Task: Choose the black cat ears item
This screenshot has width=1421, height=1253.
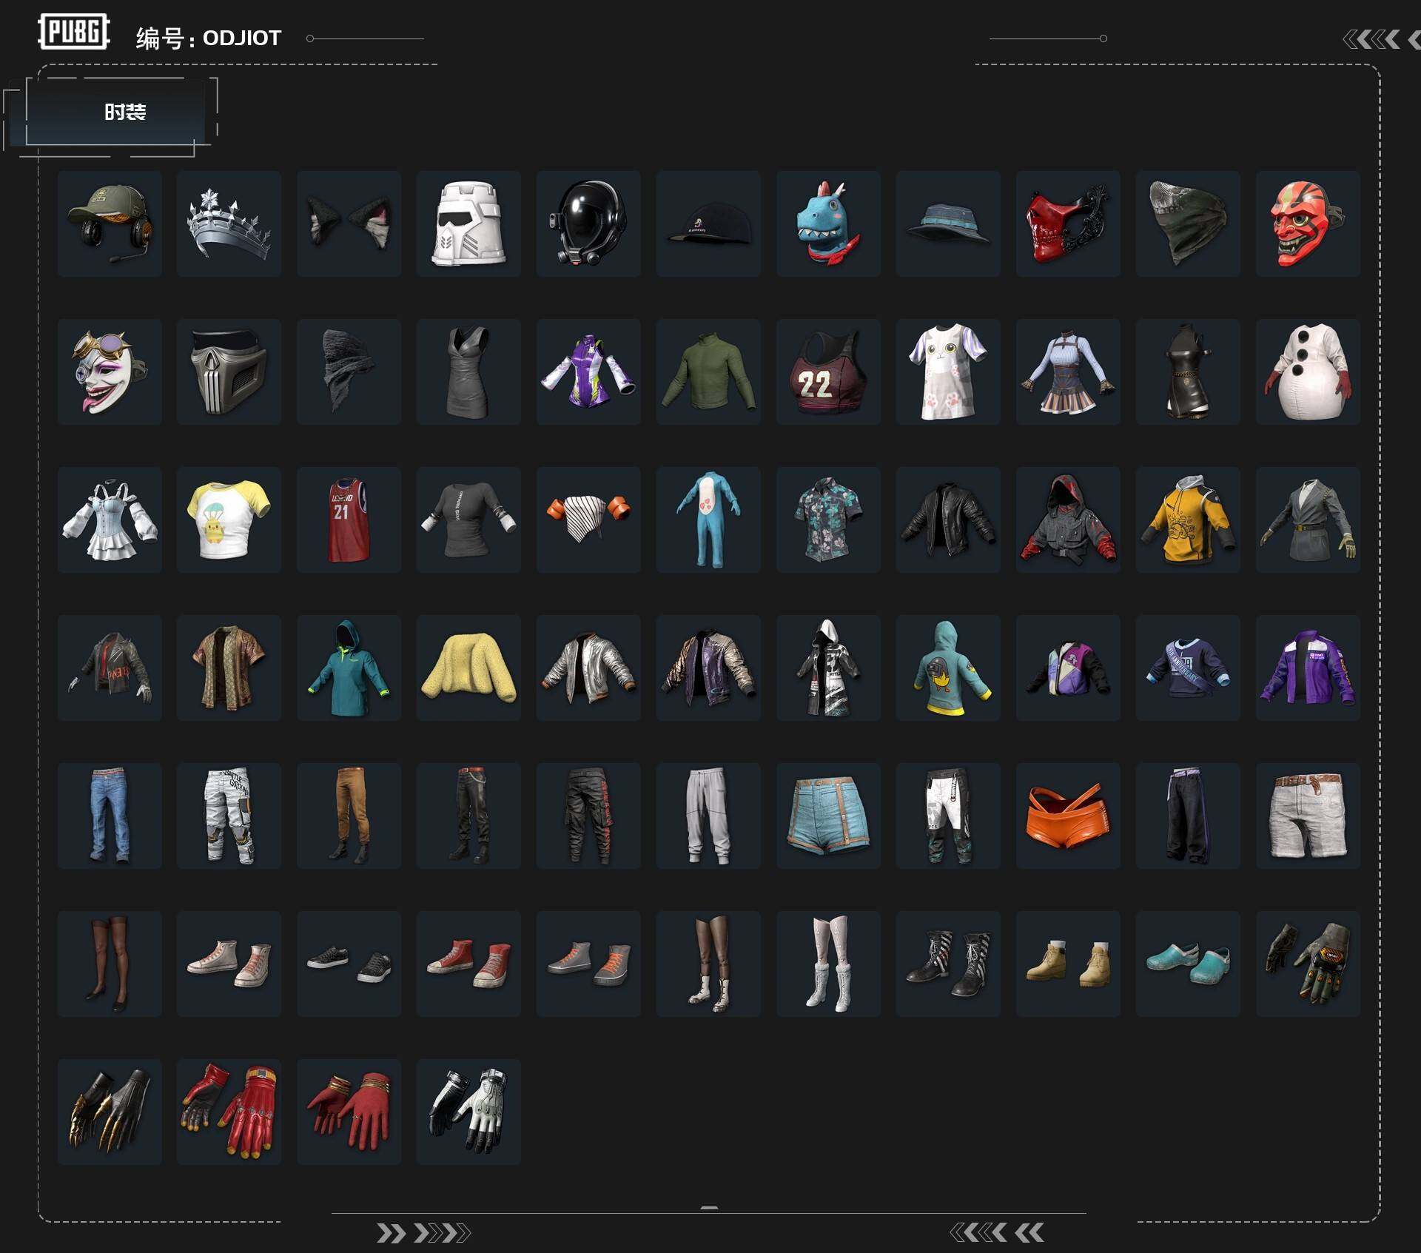Action: [x=349, y=224]
